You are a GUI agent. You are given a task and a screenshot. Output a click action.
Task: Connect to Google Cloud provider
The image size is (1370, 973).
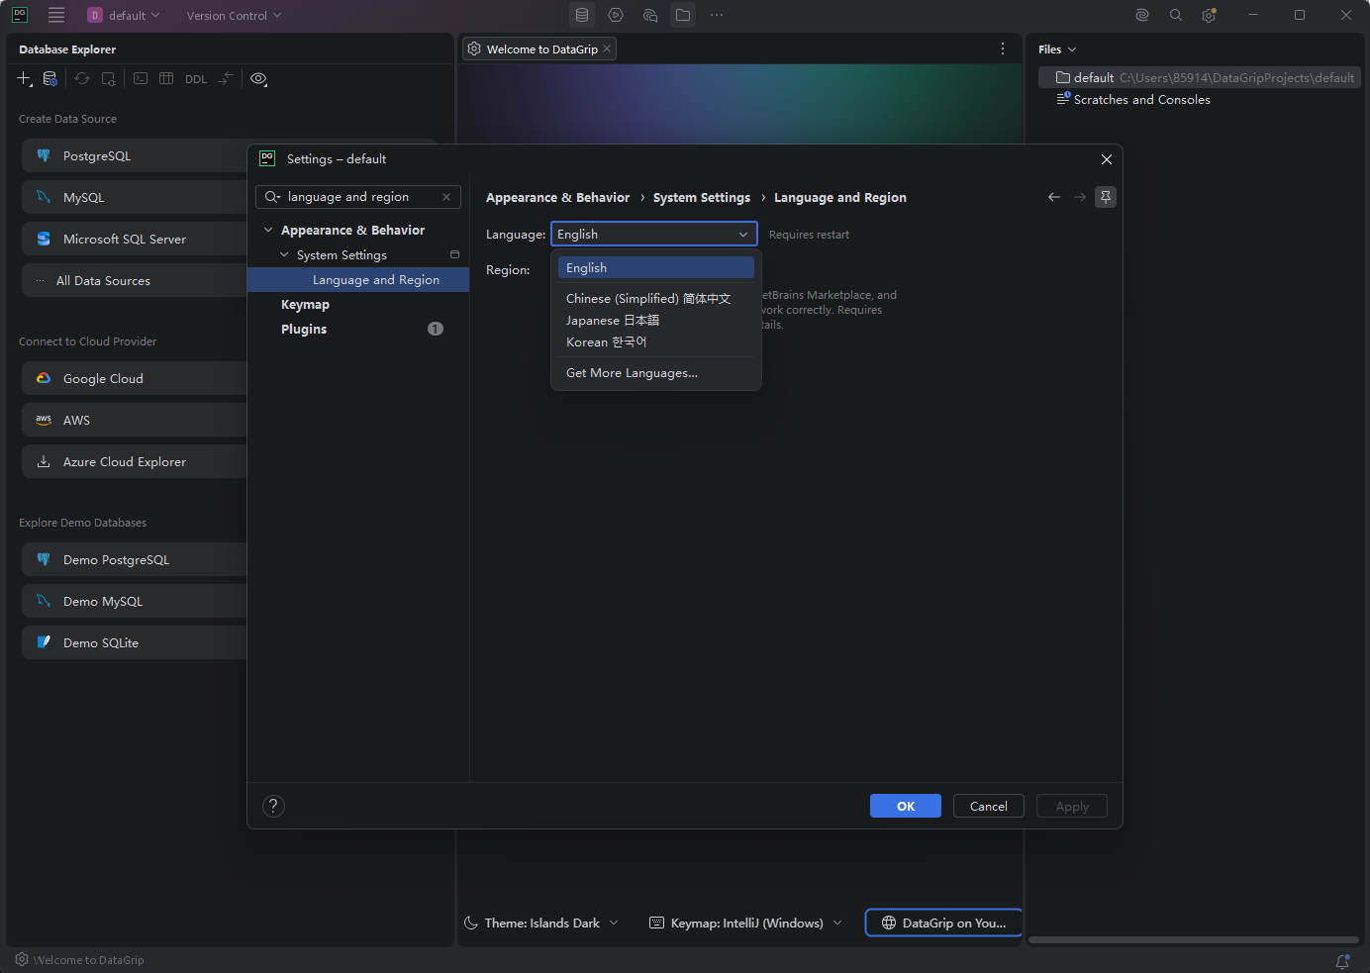point(135,379)
